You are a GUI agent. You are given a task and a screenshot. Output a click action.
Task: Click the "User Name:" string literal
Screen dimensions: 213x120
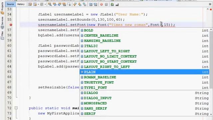point(129,14)
